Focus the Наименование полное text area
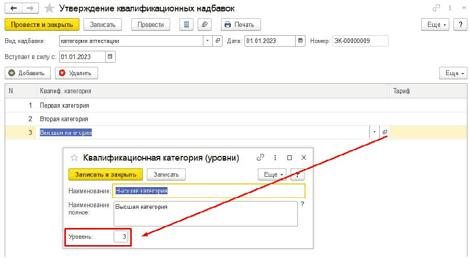Image resolution: width=469 pixels, height=258 pixels. click(205, 213)
